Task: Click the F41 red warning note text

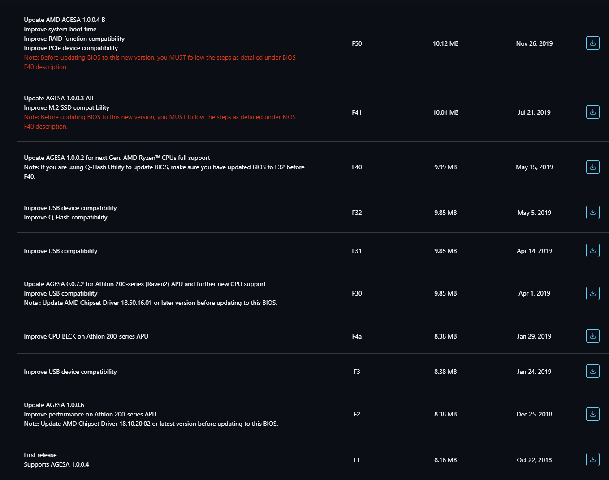Action: pyautogui.click(x=160, y=122)
